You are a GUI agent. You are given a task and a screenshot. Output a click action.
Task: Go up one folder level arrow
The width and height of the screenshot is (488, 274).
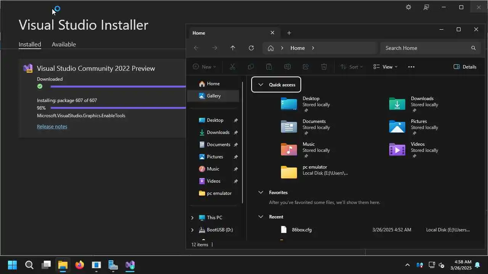click(x=233, y=48)
